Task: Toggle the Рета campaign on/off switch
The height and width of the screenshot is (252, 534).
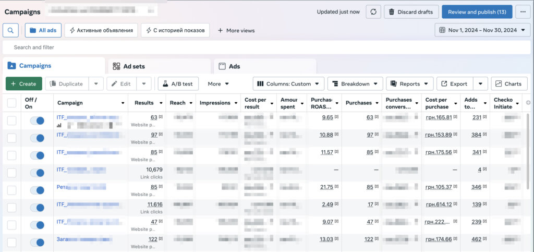Action: click(x=37, y=190)
